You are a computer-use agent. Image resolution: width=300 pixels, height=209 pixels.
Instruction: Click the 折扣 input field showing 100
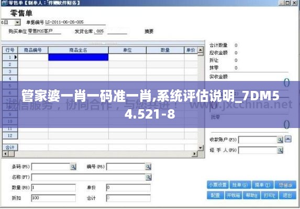pyautogui.click(x=53, y=198)
